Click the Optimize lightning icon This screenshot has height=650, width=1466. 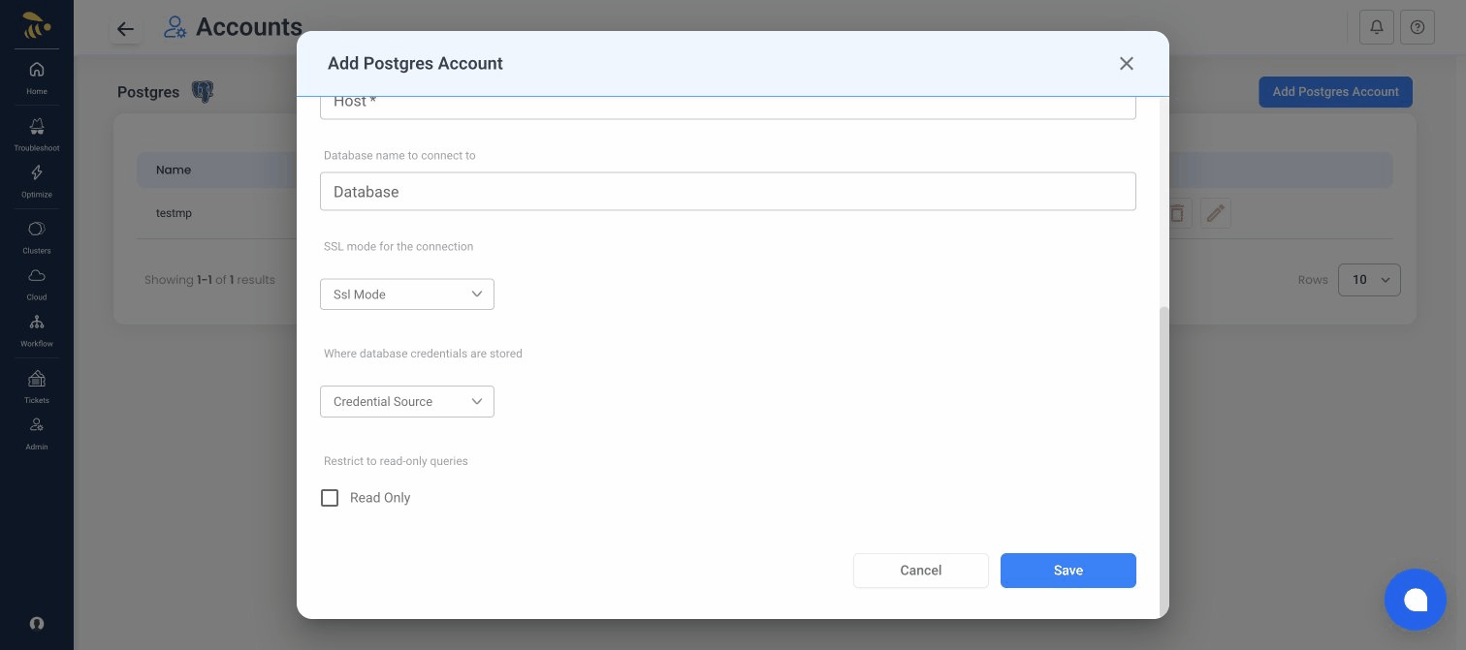pos(37,172)
